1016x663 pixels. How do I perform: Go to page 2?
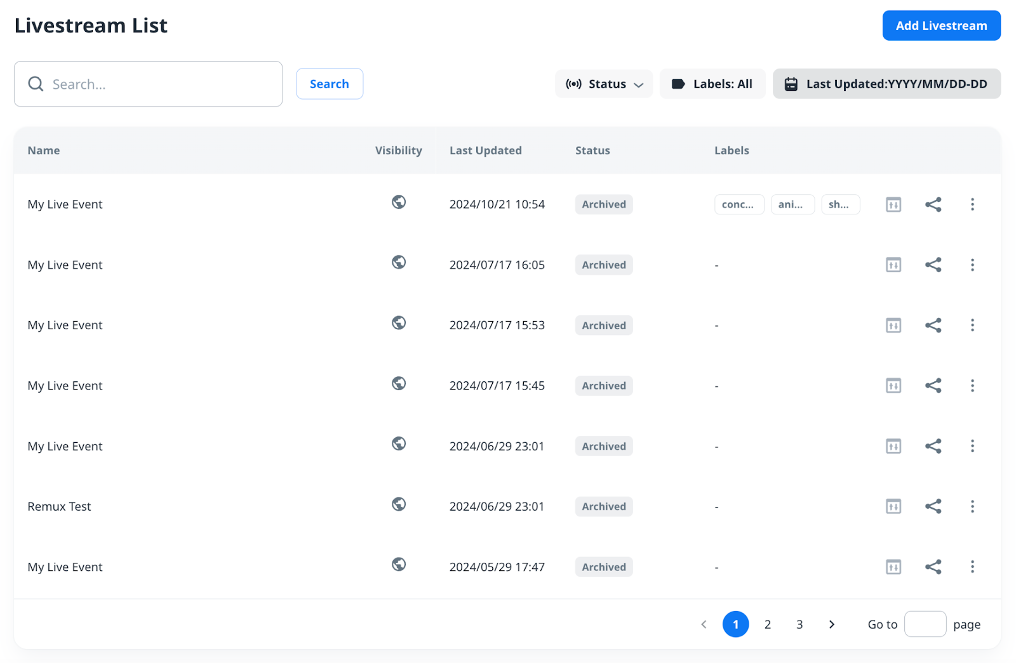tap(768, 624)
